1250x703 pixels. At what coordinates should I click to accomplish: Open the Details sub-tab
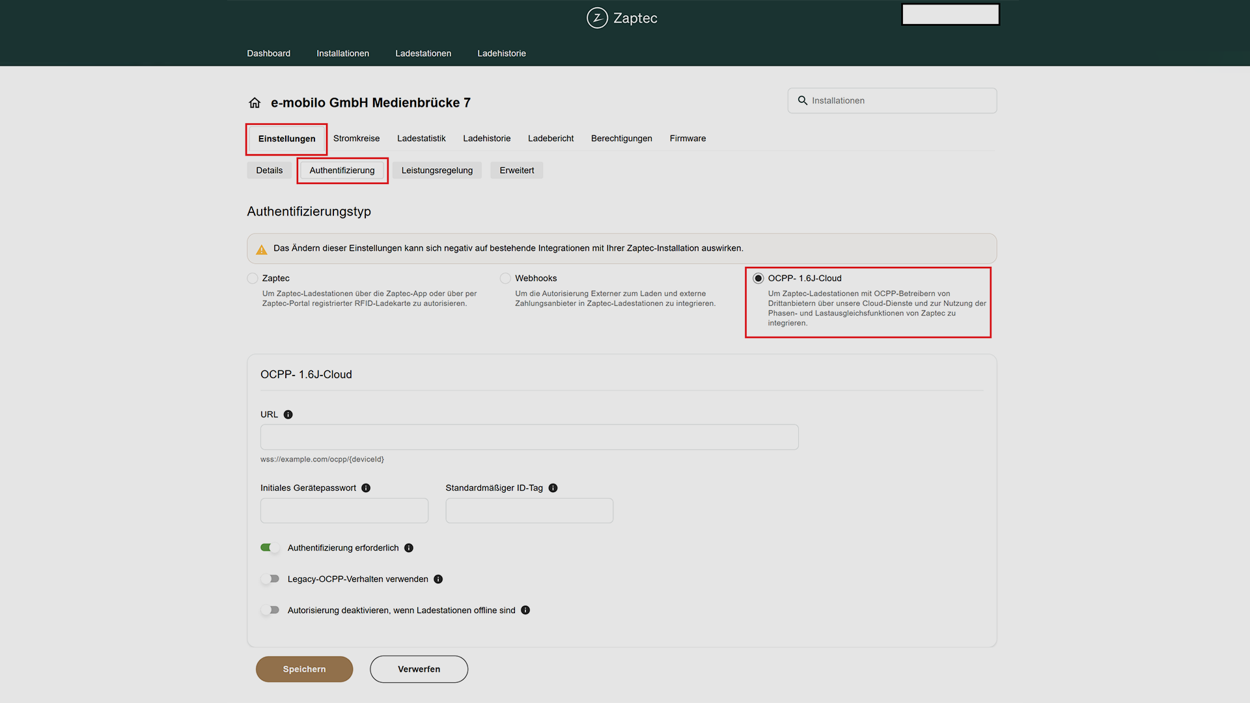(x=270, y=171)
